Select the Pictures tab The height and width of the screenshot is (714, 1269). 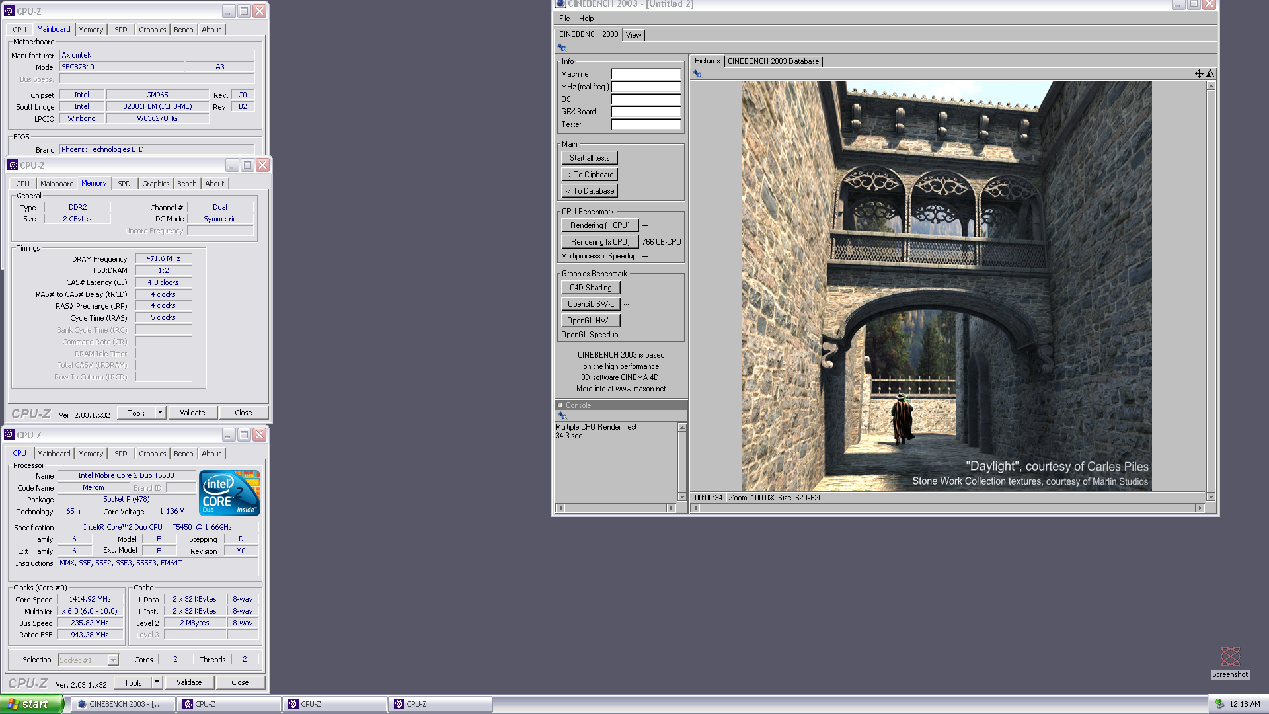[x=707, y=61]
